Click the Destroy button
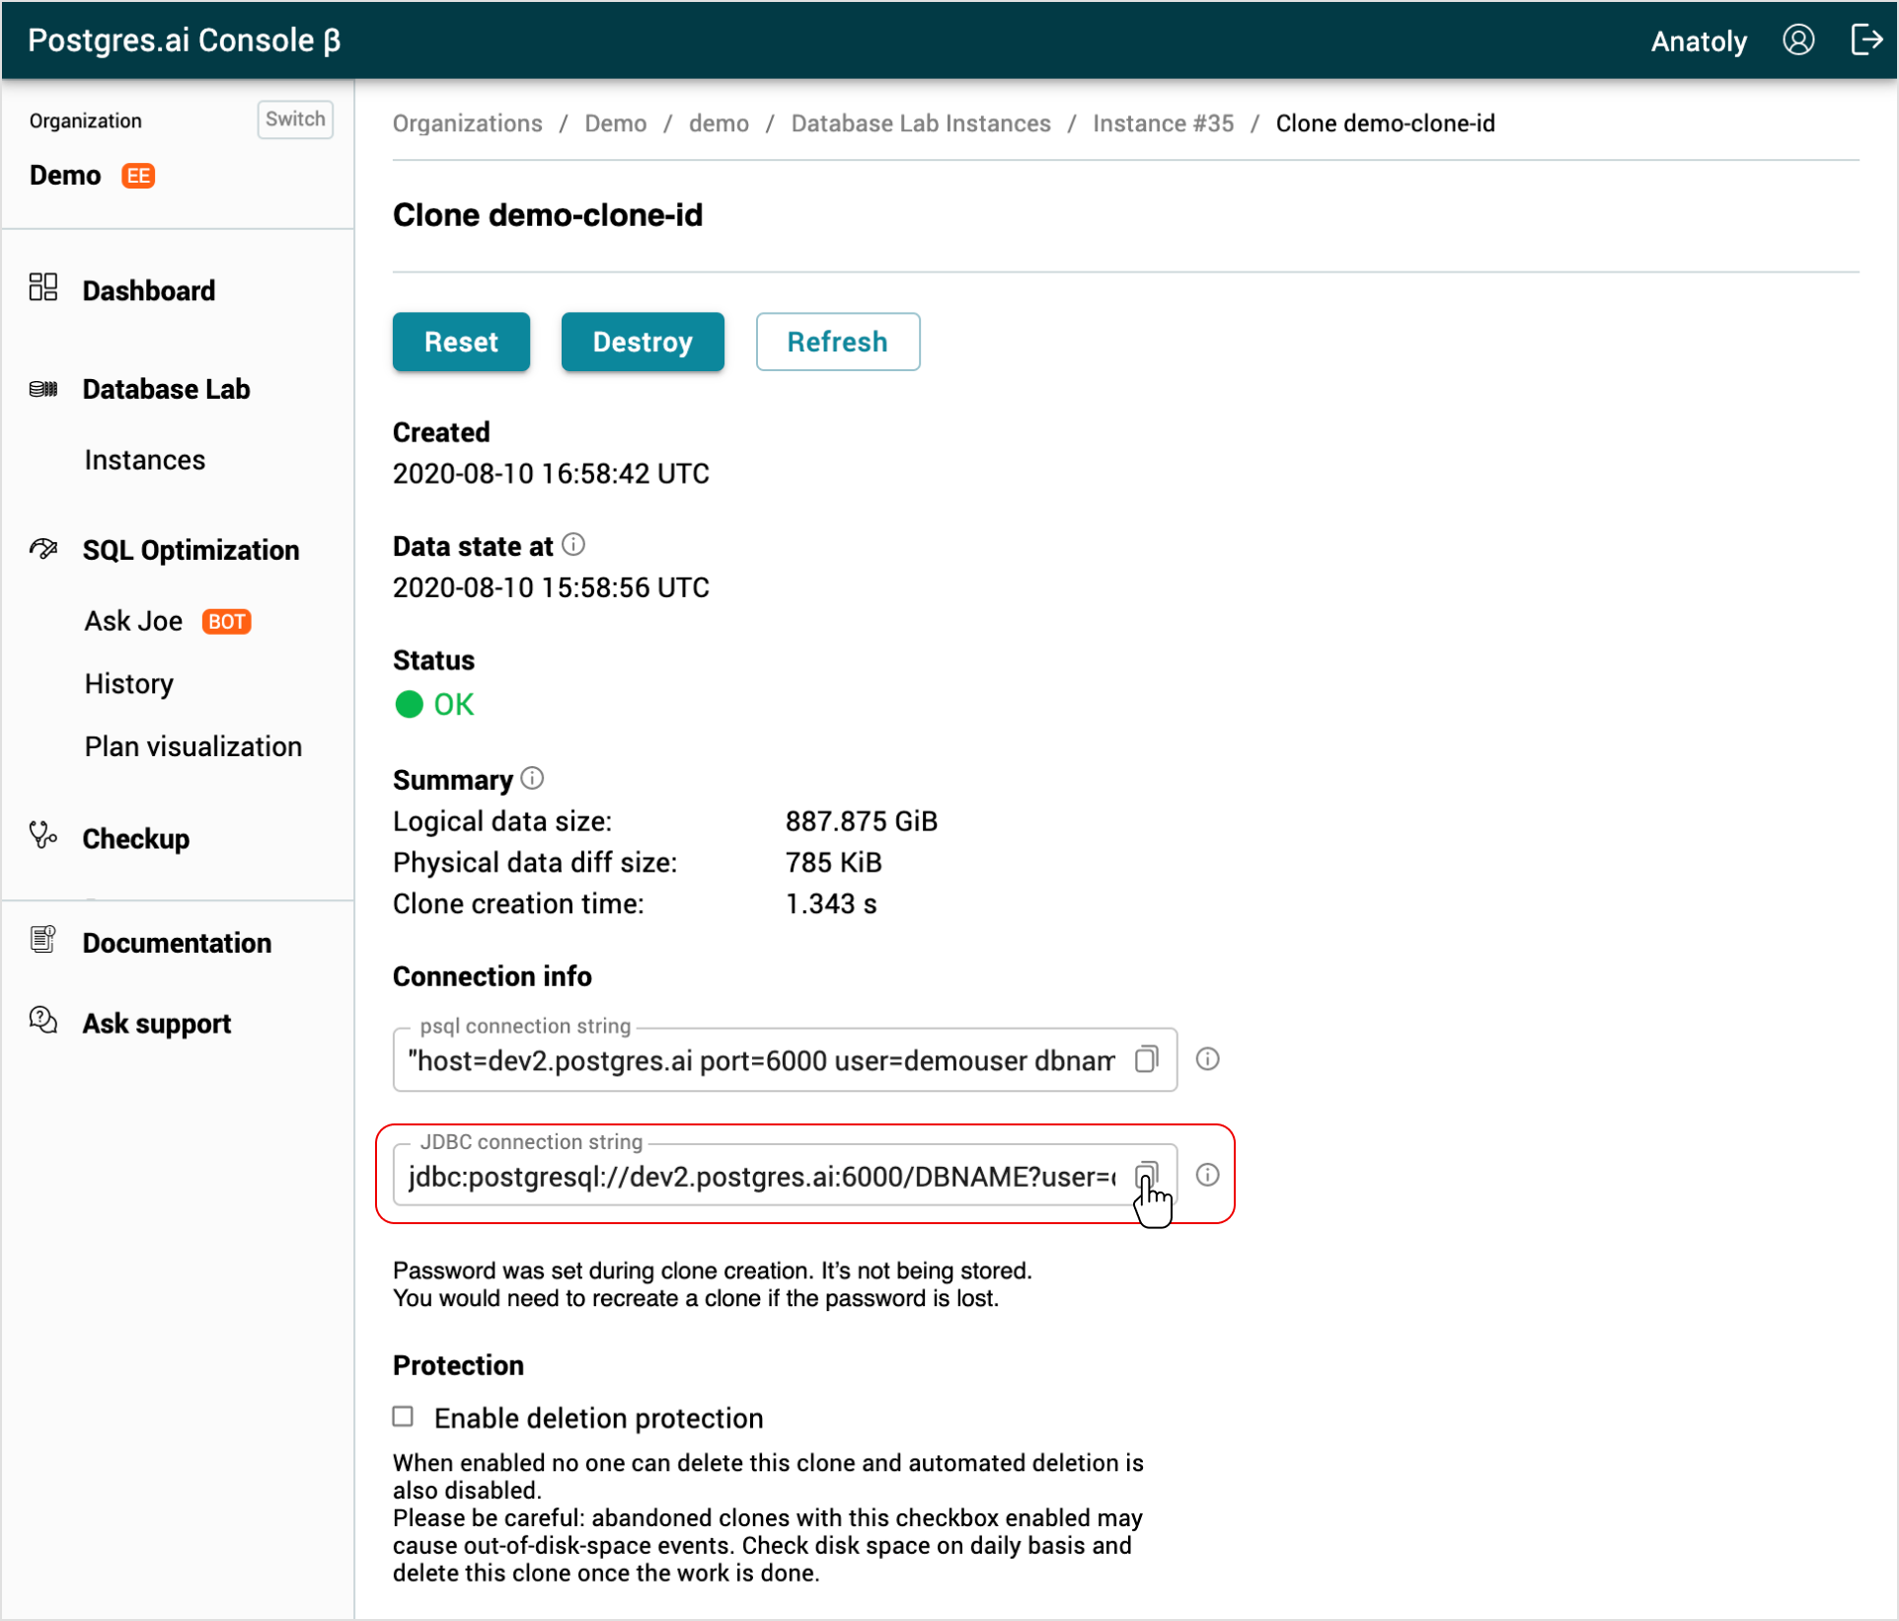This screenshot has width=1899, height=1621. coord(643,342)
